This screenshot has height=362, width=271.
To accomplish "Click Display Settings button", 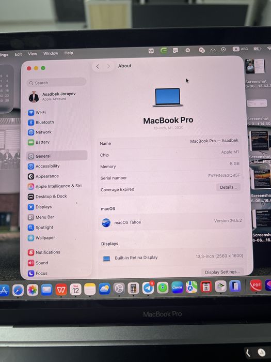I will pos(222,272).
